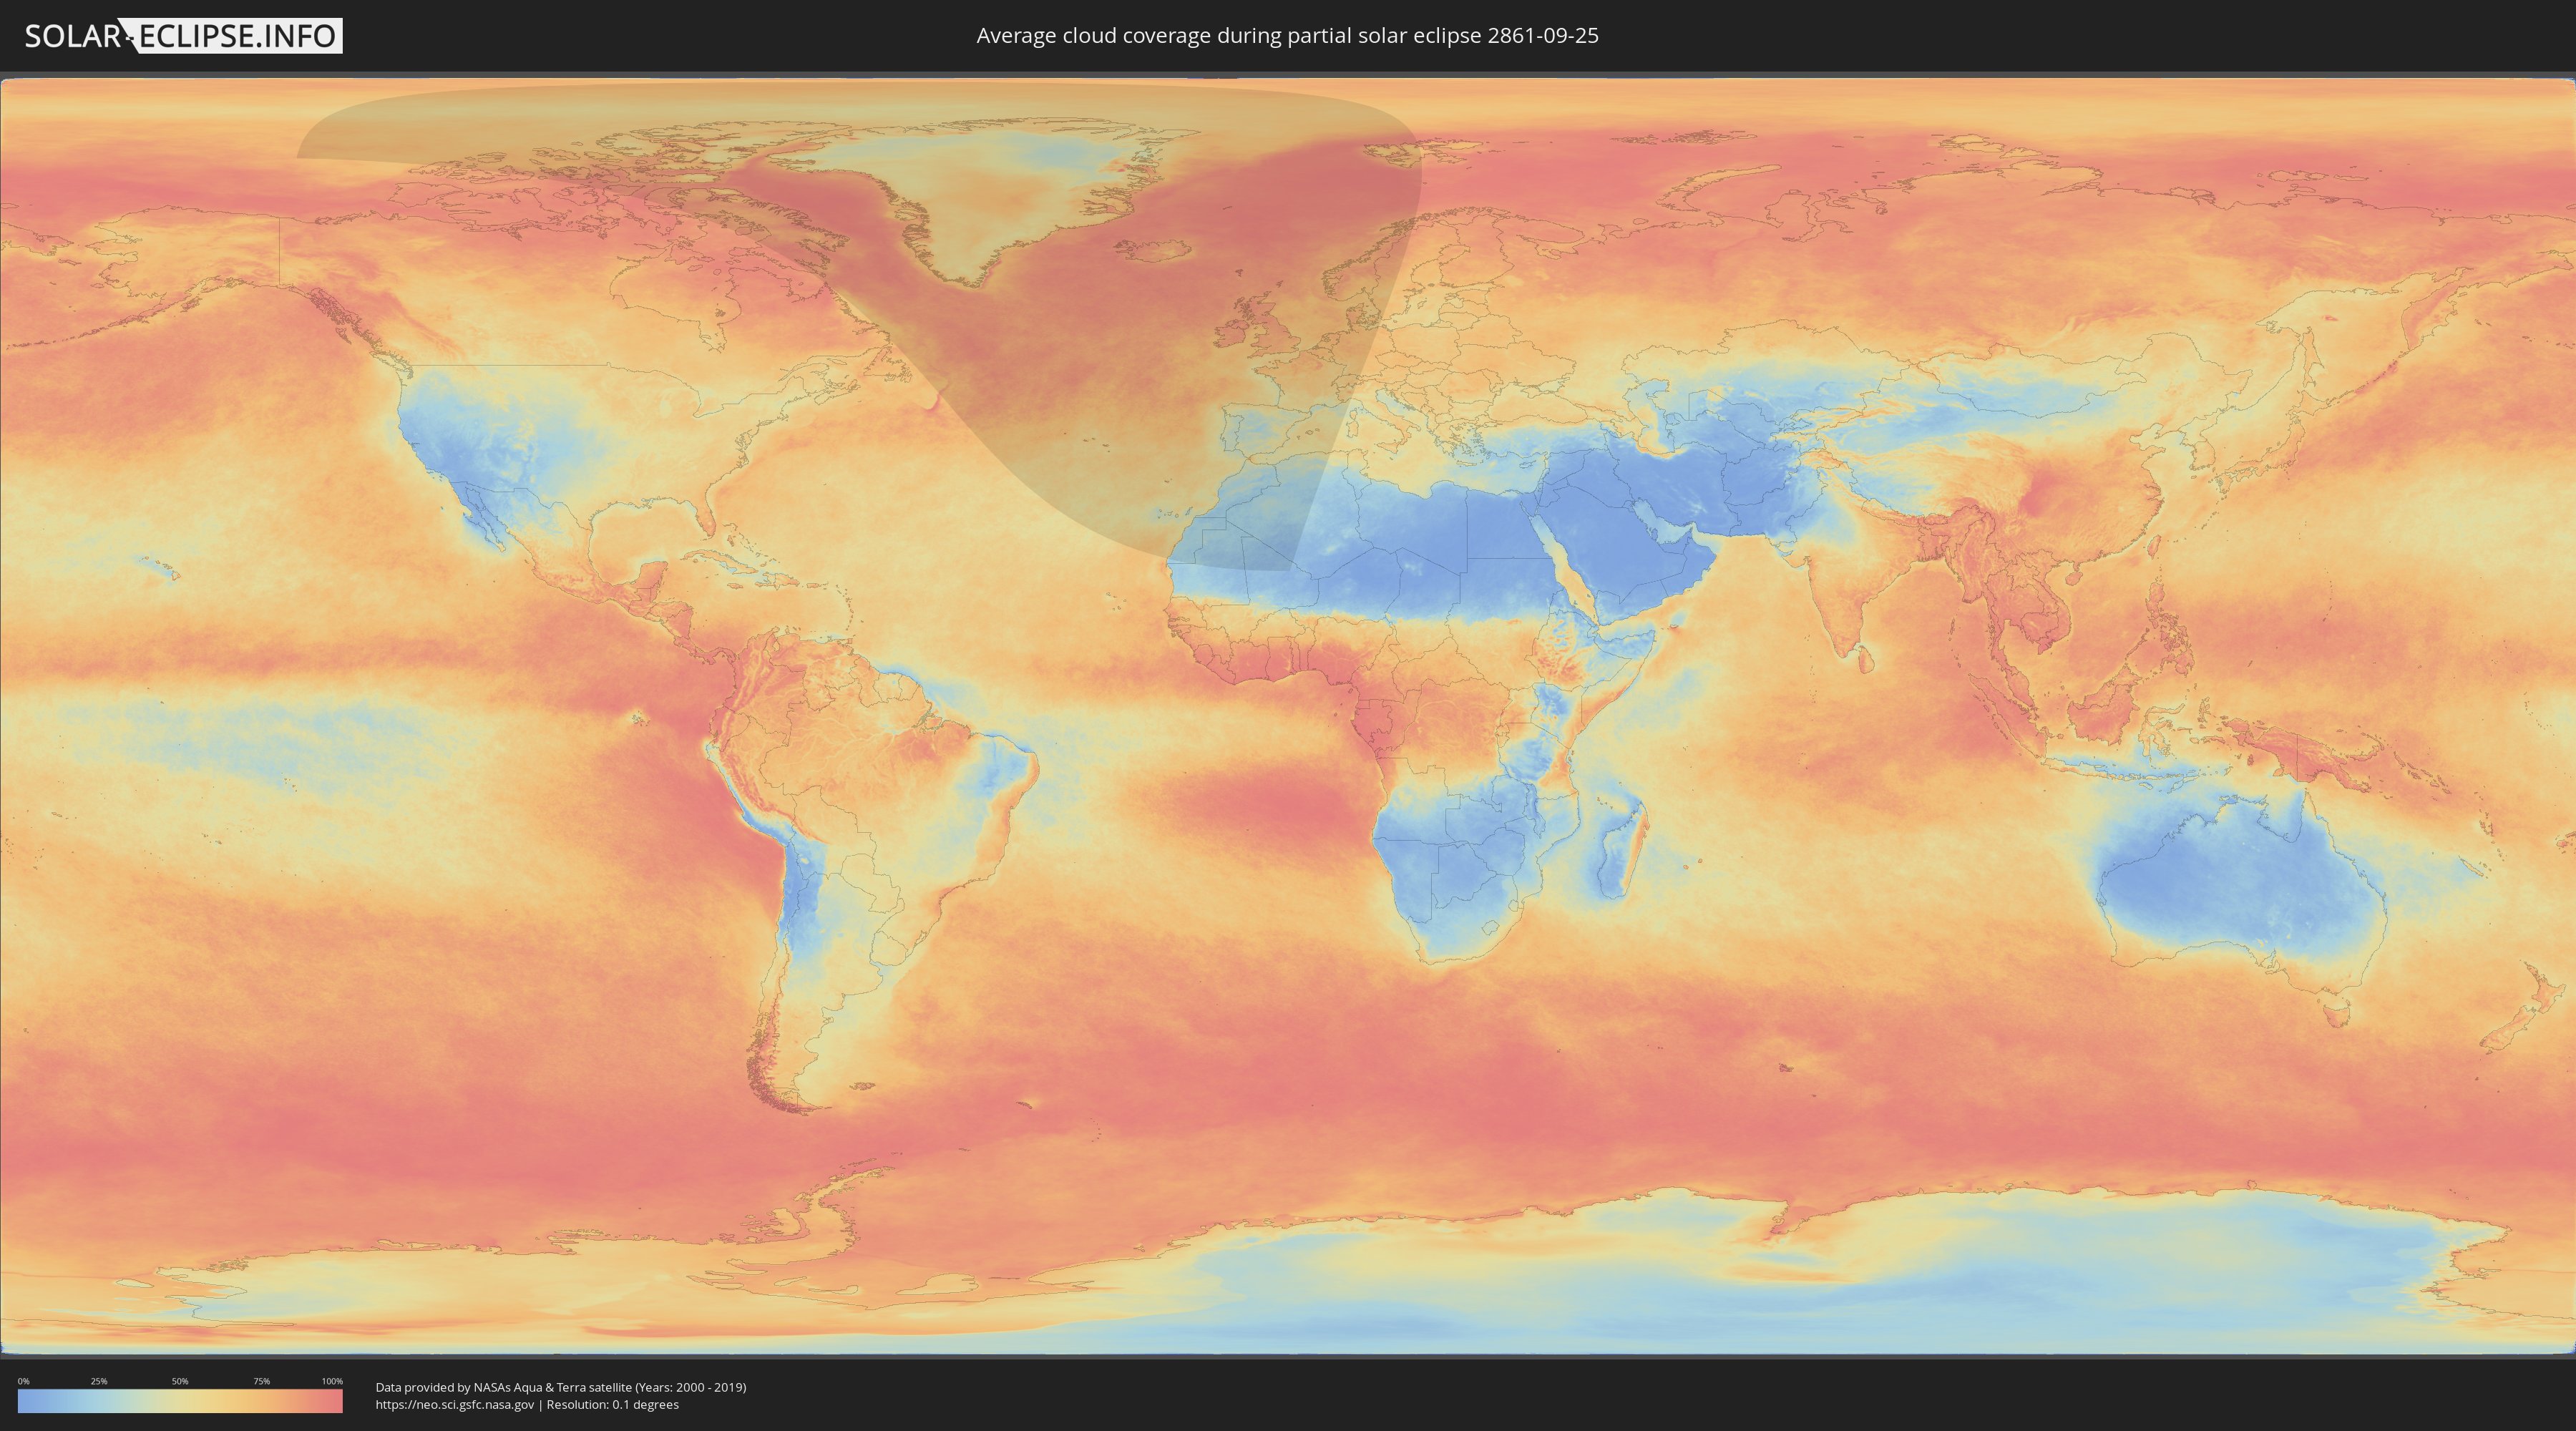Image resolution: width=2576 pixels, height=1431 pixels.
Task: Click the 25% legend label
Action: click(x=99, y=1381)
